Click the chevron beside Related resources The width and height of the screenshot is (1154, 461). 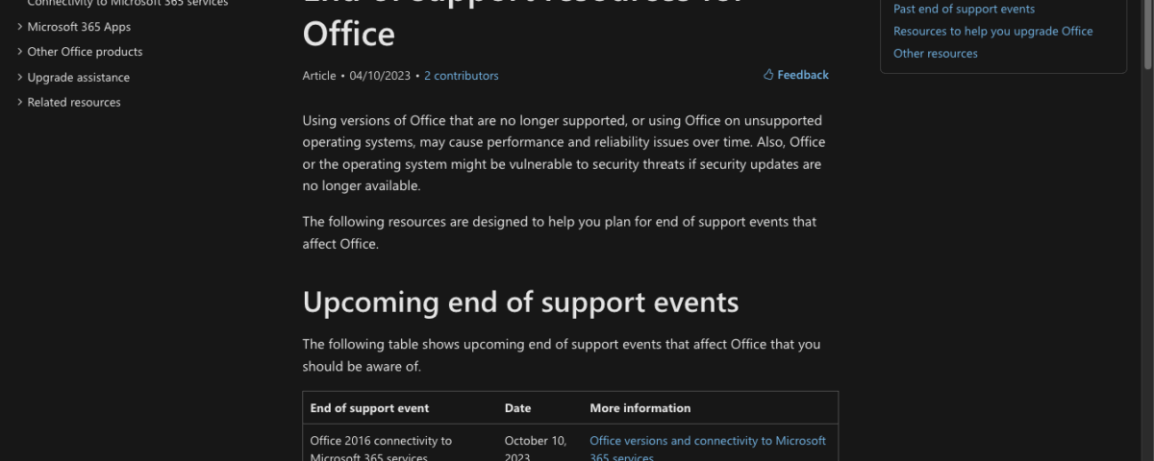[20, 102]
